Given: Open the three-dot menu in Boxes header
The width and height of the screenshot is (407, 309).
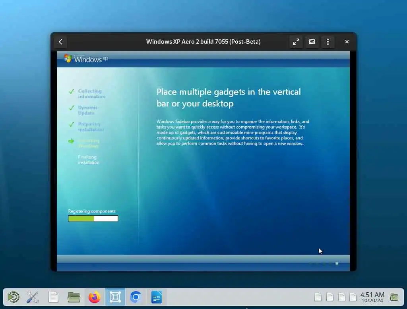Looking at the screenshot, I should pos(328,42).
